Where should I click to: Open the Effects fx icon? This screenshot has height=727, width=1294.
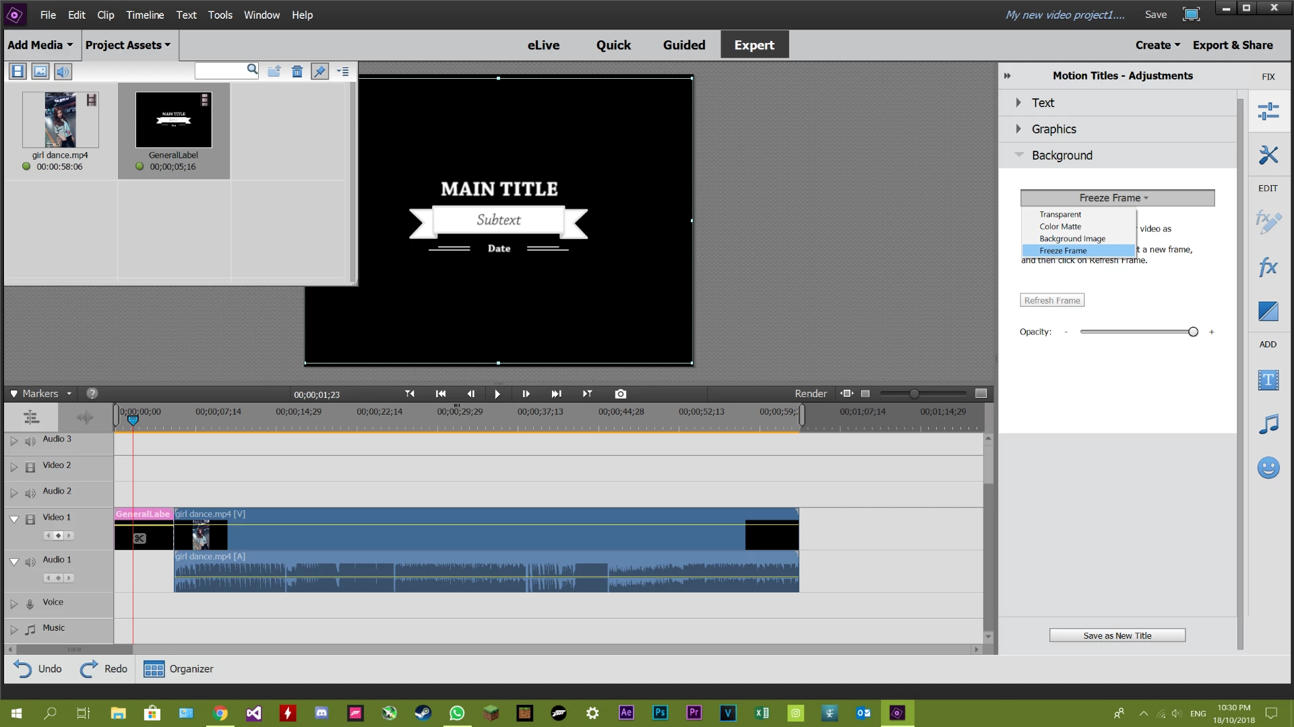point(1268,267)
